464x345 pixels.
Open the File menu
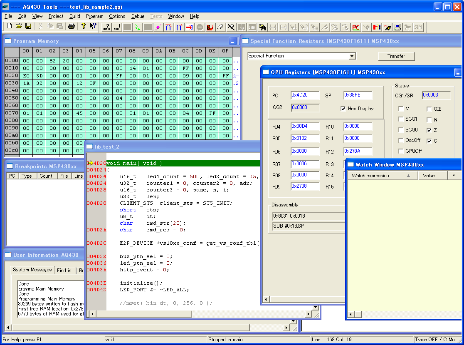(8, 16)
